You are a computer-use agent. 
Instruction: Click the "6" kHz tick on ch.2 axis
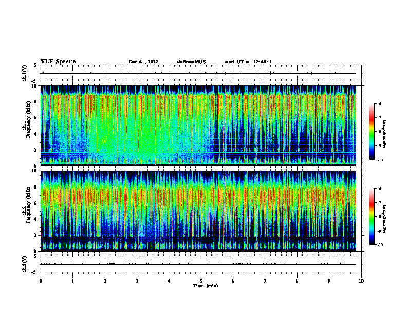pos(36,203)
